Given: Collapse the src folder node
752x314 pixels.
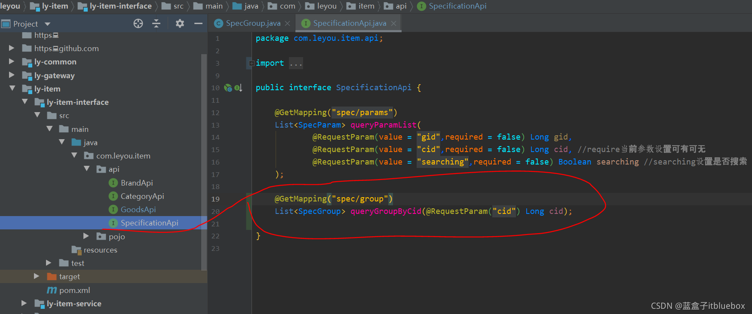Looking at the screenshot, I should click(37, 115).
